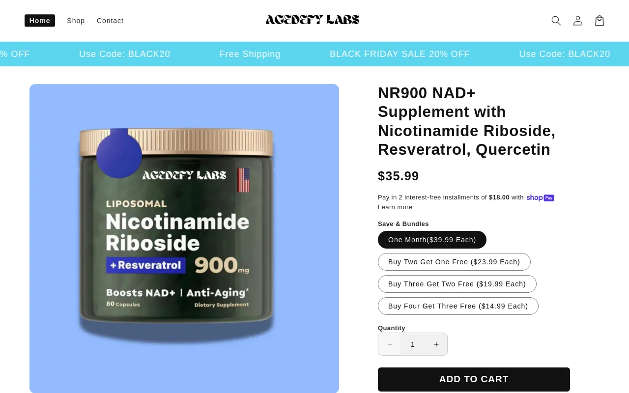Navigate to the Contact page
Screen dimensions: 629x393
(x=110, y=21)
